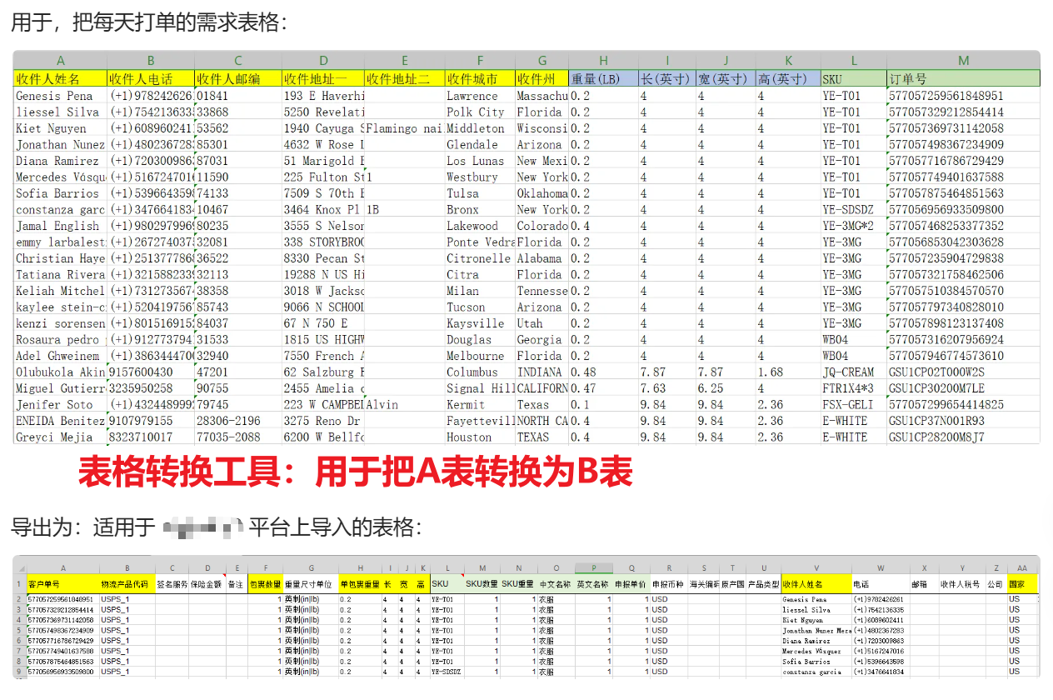Click the 收件地址一 header cell
The image size is (1053, 700).
pos(323,79)
